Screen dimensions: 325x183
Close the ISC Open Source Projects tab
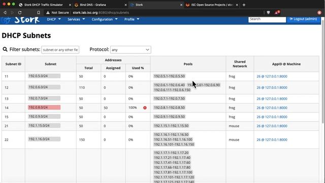tap(237, 5)
